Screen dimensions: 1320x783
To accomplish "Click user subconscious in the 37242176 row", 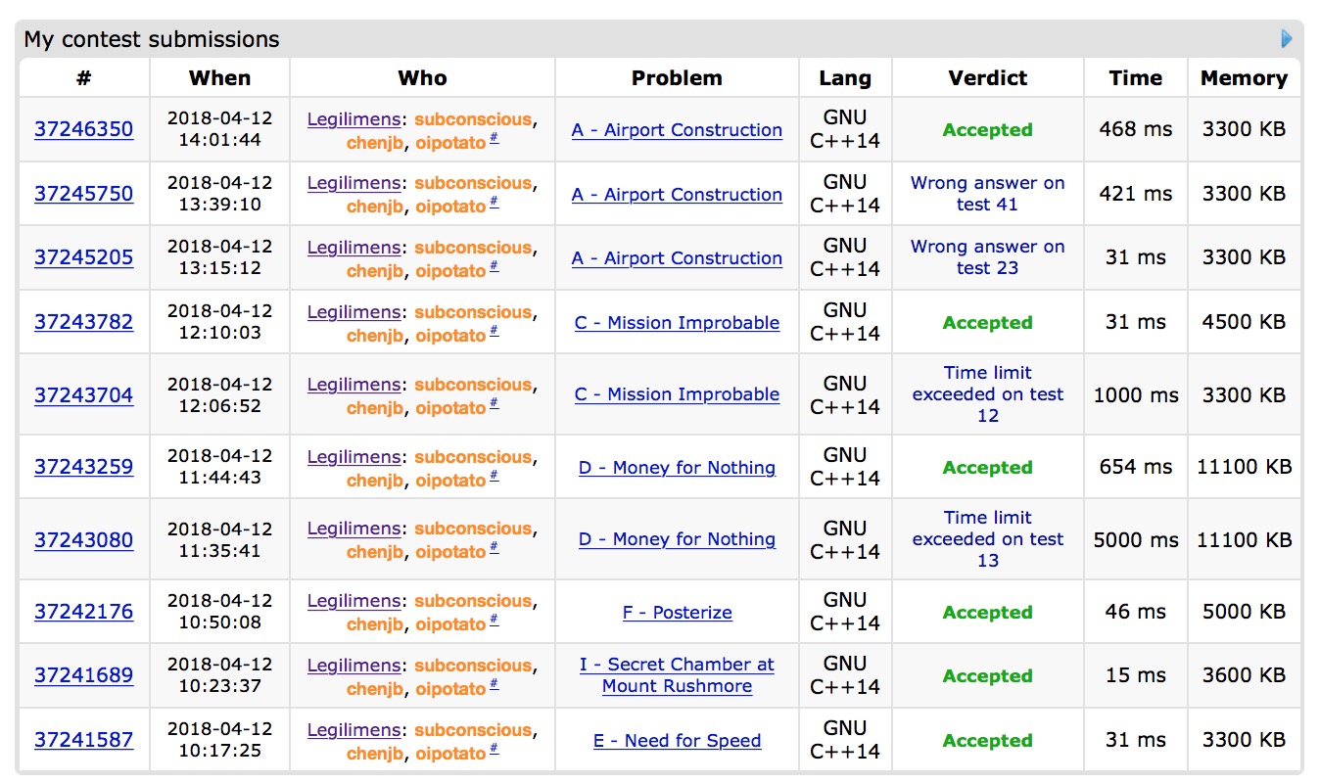I will (473, 602).
